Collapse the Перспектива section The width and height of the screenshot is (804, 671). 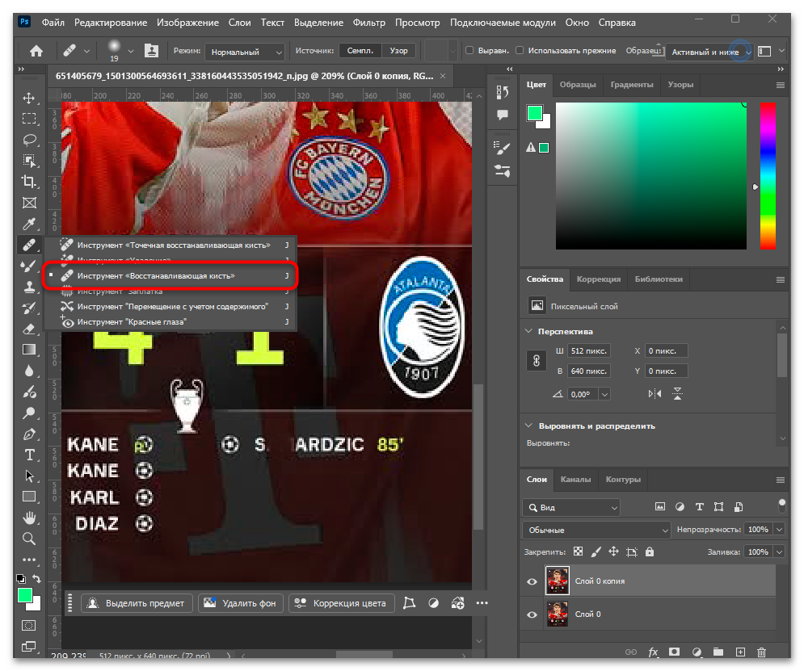pyautogui.click(x=528, y=331)
